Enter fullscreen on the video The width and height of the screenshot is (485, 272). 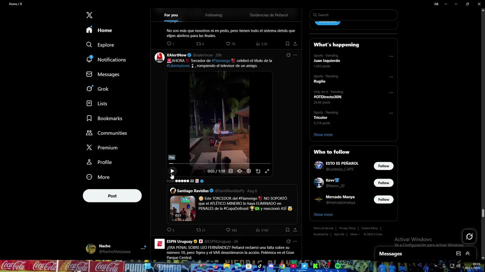[267, 171]
